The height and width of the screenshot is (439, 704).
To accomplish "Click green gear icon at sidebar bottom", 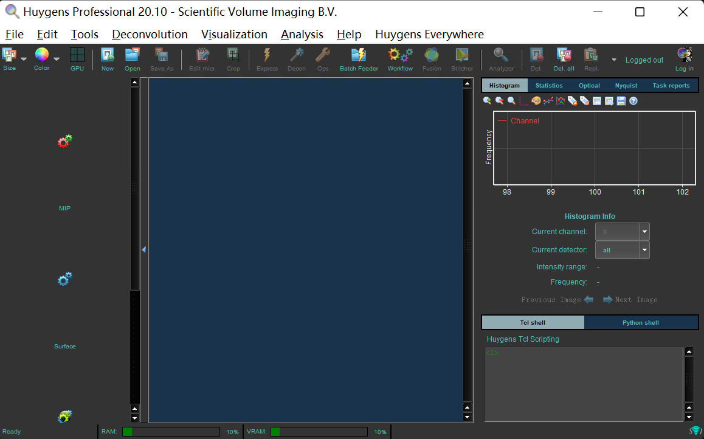I will pyautogui.click(x=64, y=417).
